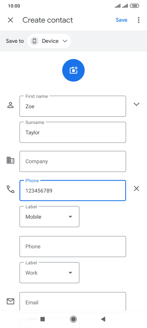Screen dimensions: 147x328
Task: Tap the email envelope icon
Action: [11, 301]
